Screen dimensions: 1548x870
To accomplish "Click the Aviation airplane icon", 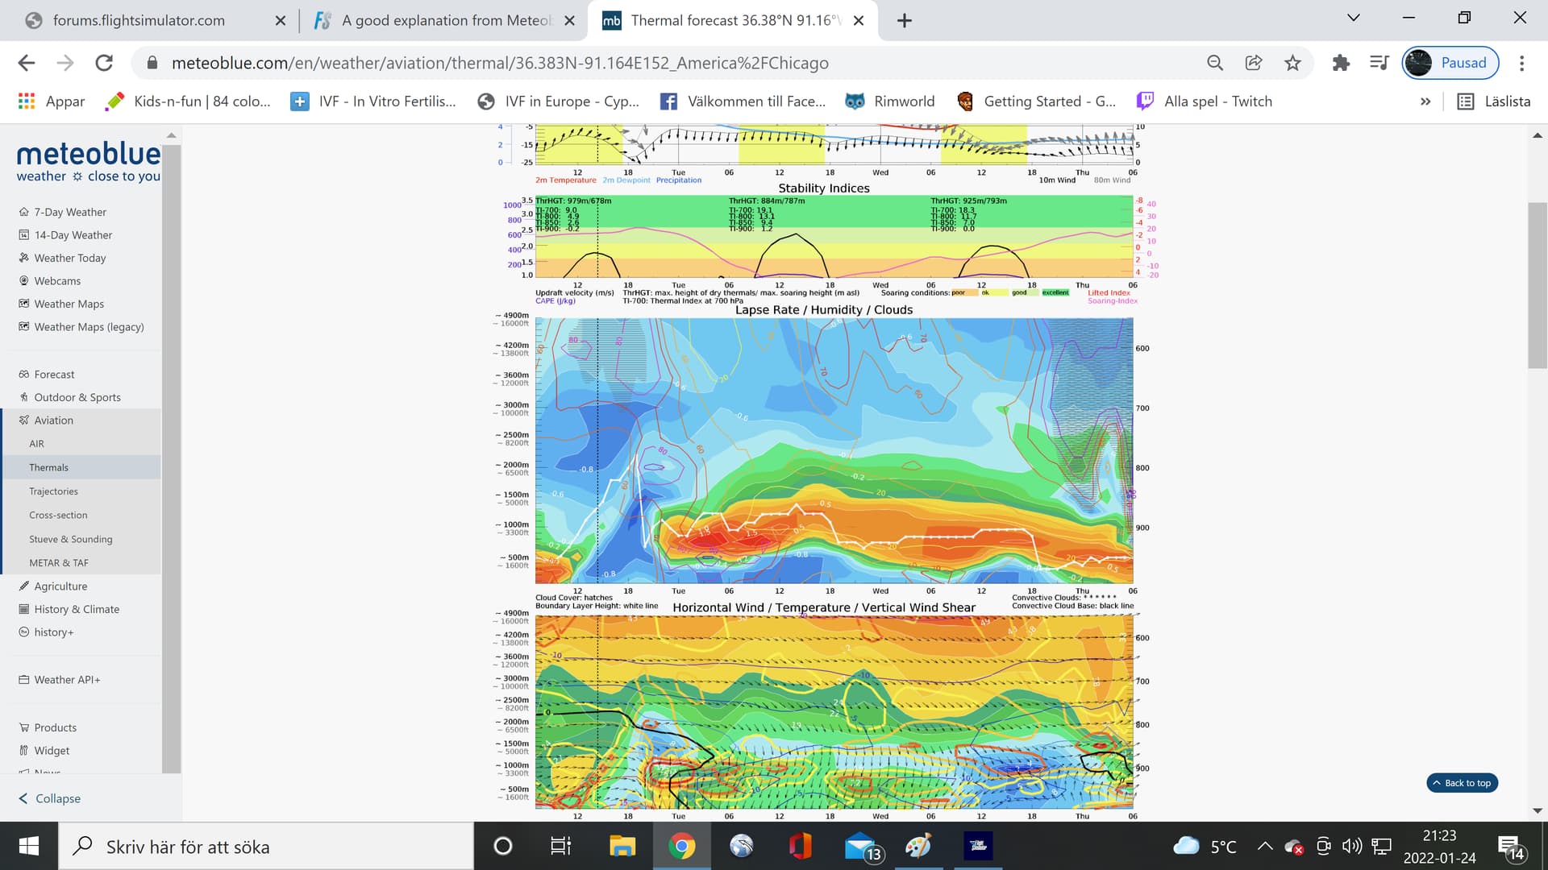I will pos(23,420).
